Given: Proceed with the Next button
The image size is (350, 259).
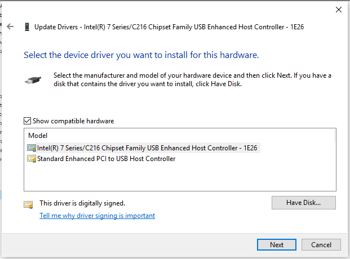Looking at the screenshot, I should [277, 245].
